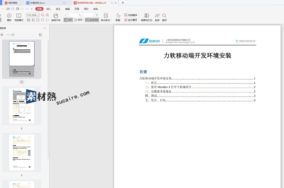Image resolution: width=284 pixels, height=188 pixels.
Task: Click the 划词翻译 word translation button
Action: 131,15
